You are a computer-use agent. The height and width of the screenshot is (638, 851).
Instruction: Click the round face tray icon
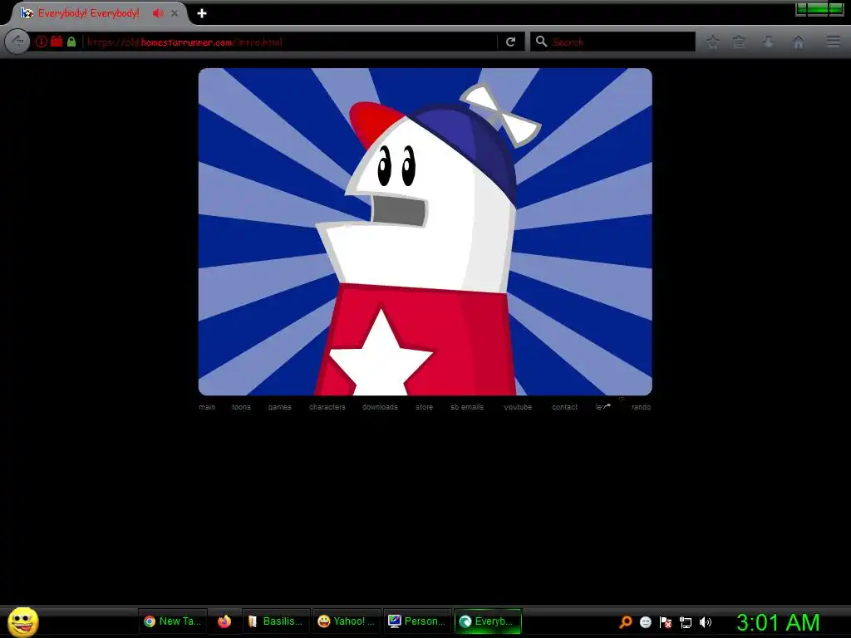645,622
